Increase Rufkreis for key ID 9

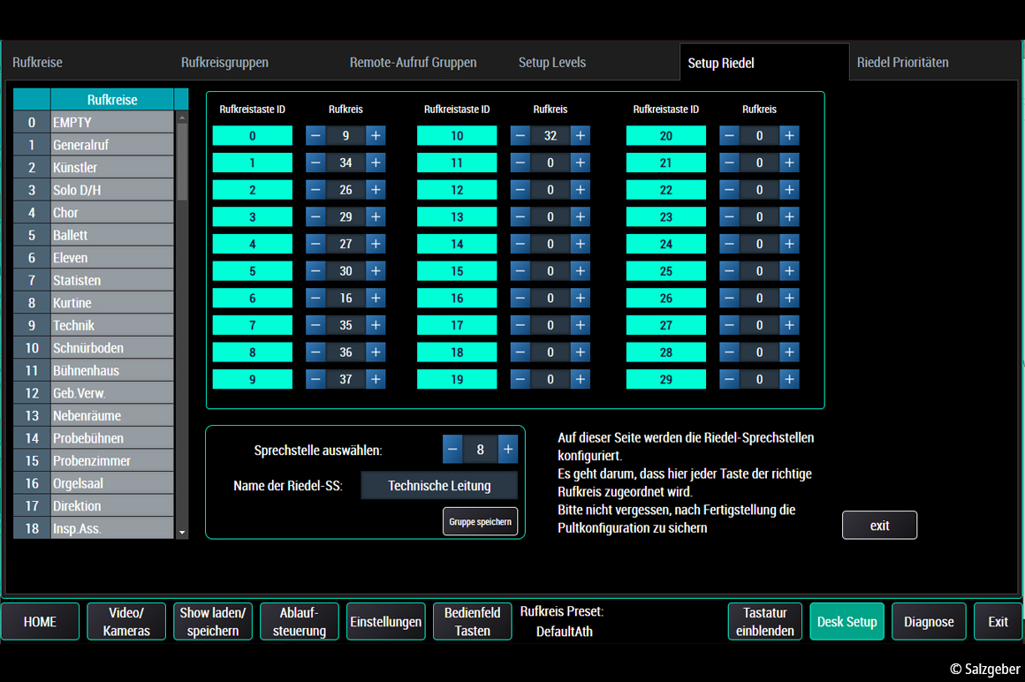(x=376, y=380)
